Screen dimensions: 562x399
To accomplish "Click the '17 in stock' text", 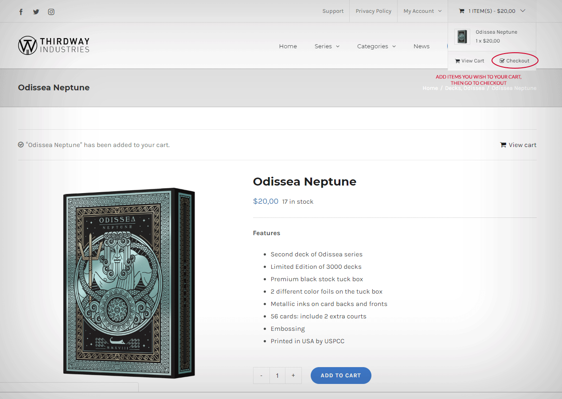I will [298, 201].
